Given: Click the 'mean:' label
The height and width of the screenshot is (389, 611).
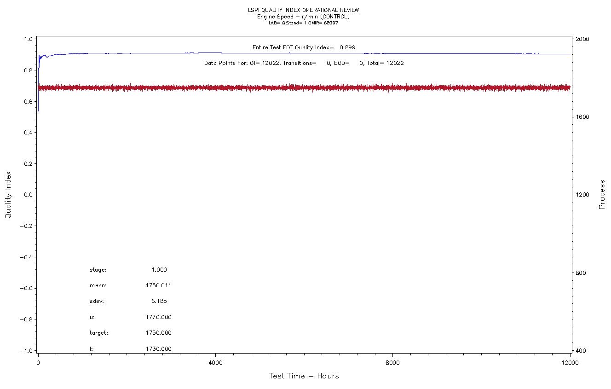Looking at the screenshot, I should (98, 286).
